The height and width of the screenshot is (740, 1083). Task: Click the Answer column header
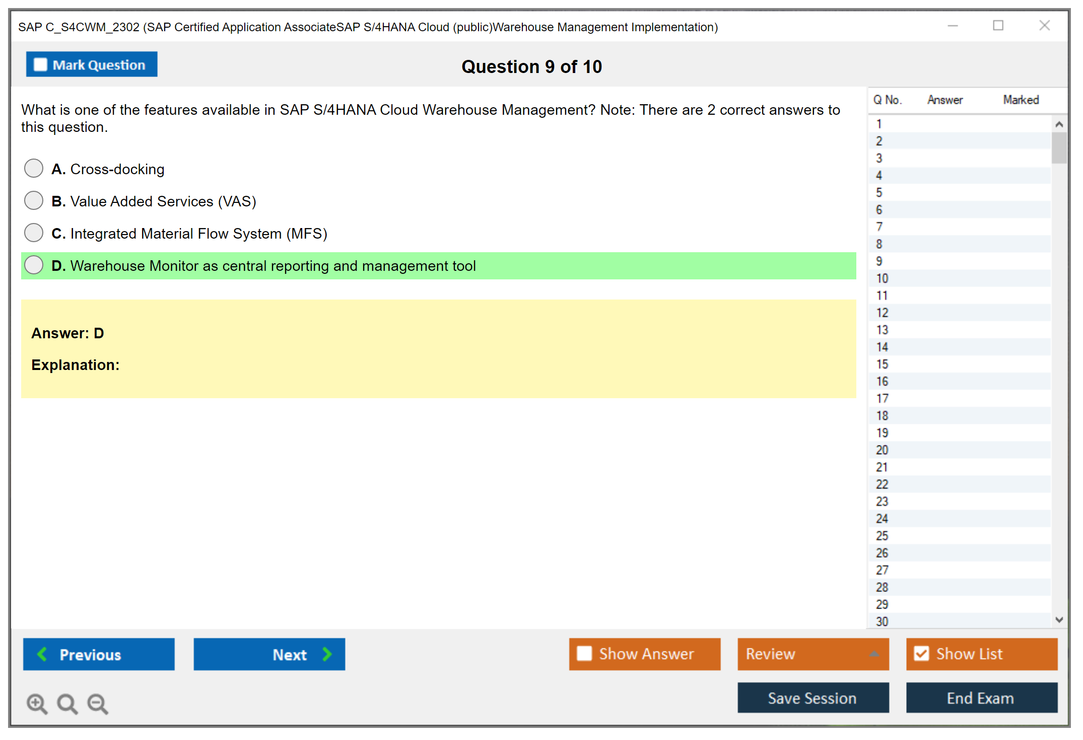(x=944, y=100)
